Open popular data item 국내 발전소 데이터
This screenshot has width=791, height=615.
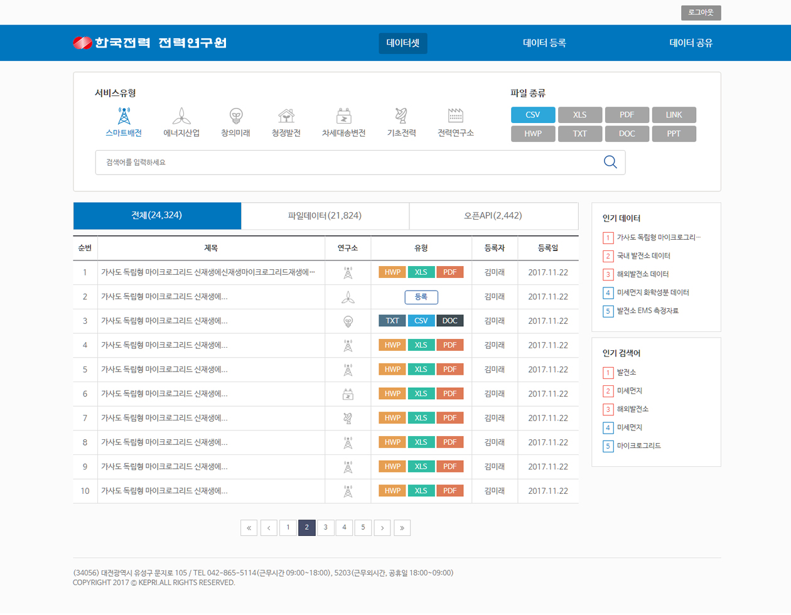(x=643, y=256)
